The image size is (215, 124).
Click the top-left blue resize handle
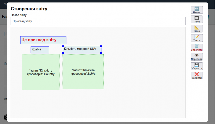(63, 46)
